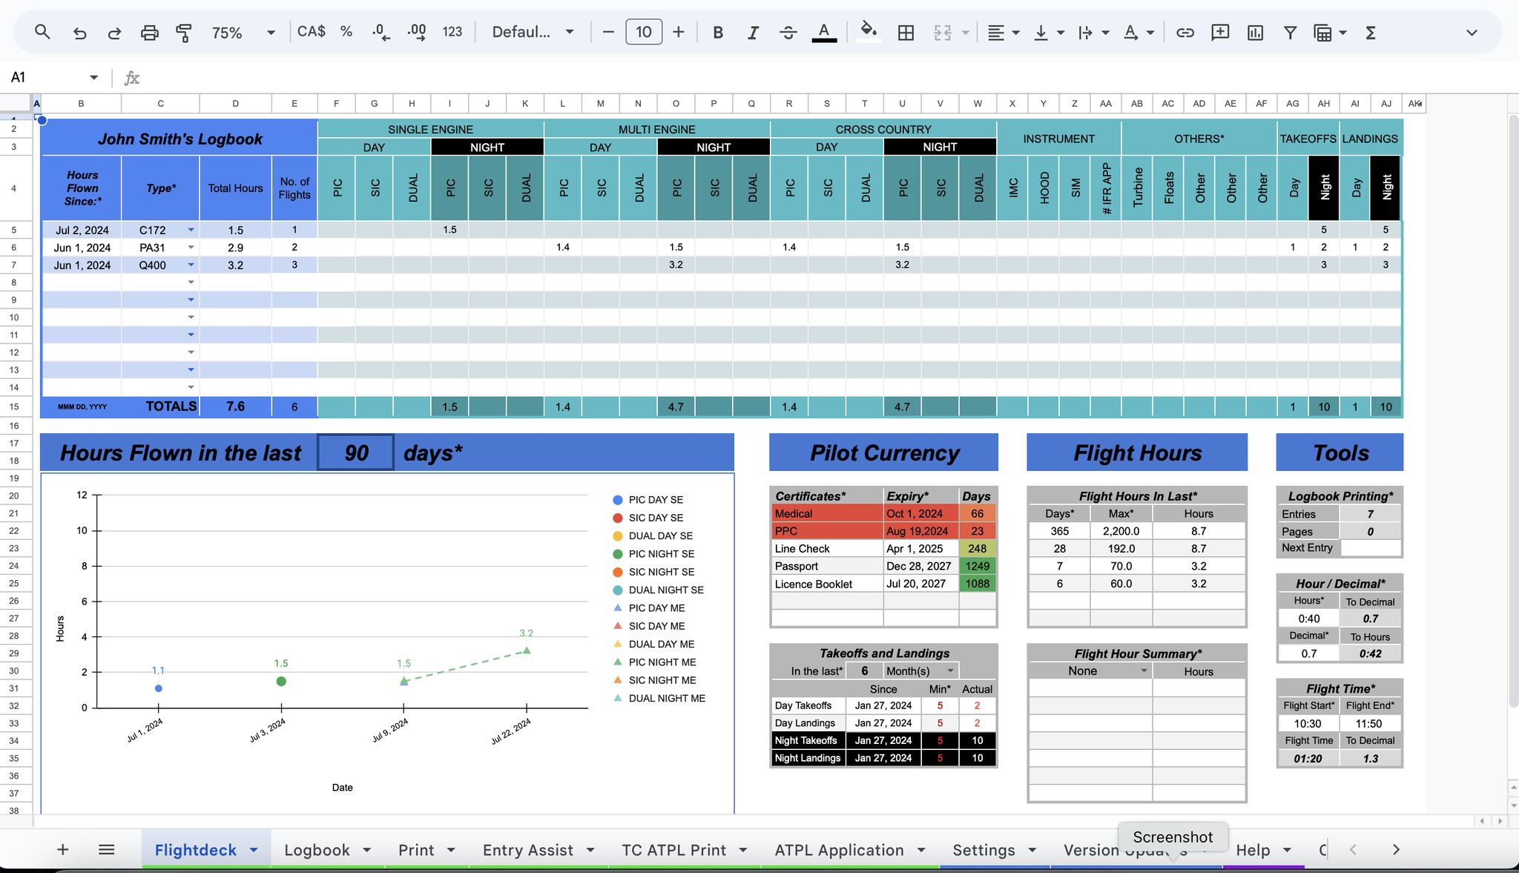This screenshot has width=1519, height=873.
Task: Open the Name box dropdown arrow
Action: (x=93, y=77)
